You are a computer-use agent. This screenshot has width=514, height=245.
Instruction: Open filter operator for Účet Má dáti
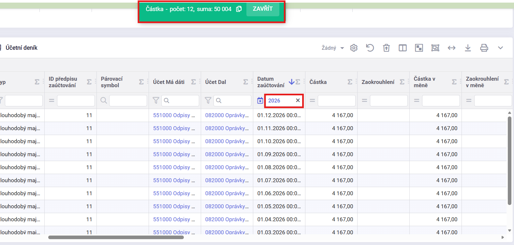[x=156, y=101]
